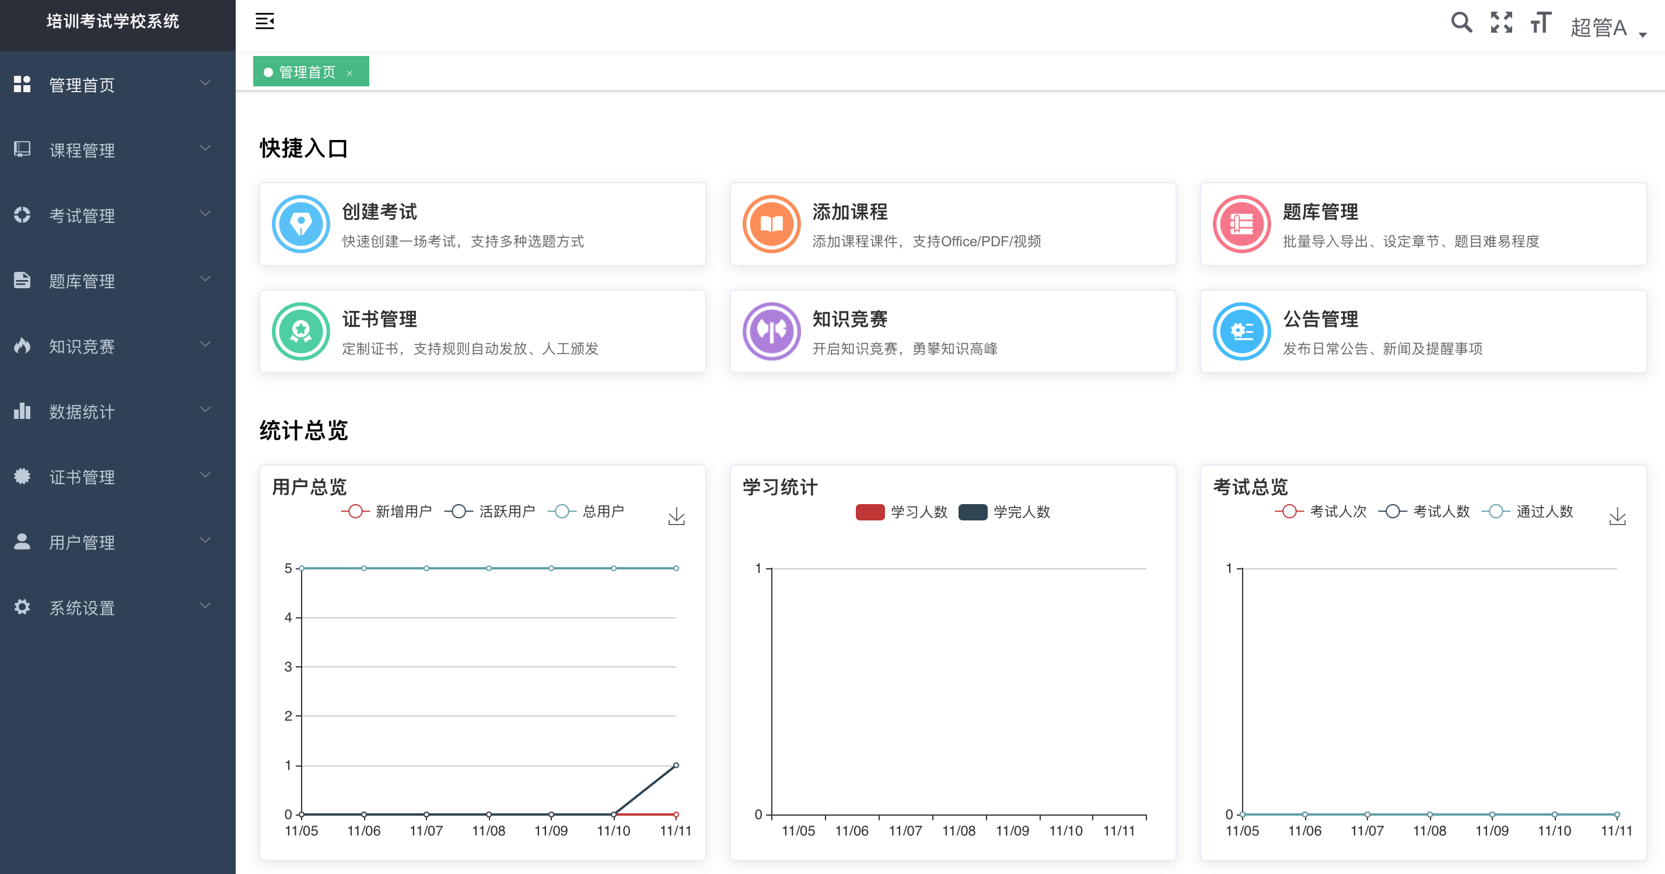Expand the 知识竞赛 sidebar chevron
This screenshot has width=1665, height=874.
tap(205, 344)
